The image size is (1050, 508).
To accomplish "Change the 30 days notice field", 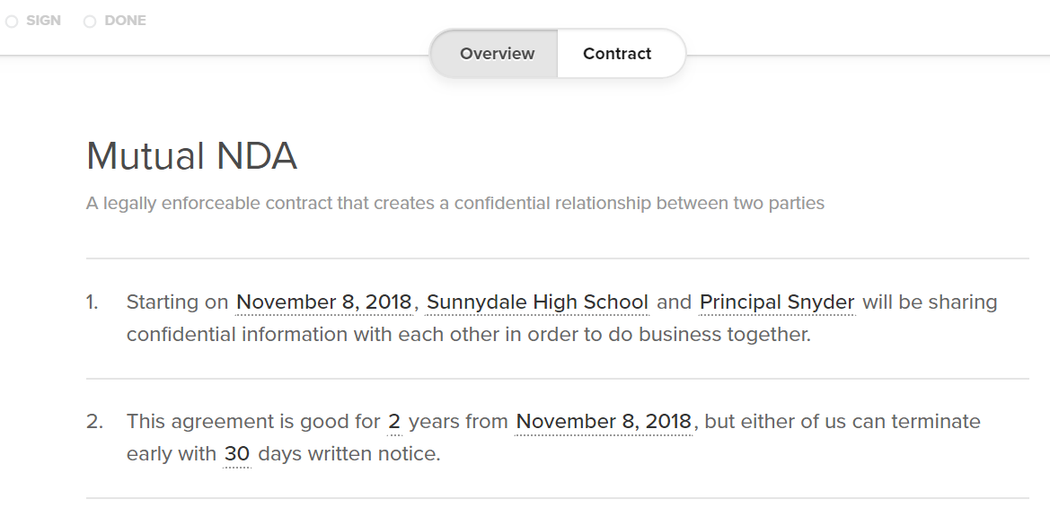I will point(236,454).
